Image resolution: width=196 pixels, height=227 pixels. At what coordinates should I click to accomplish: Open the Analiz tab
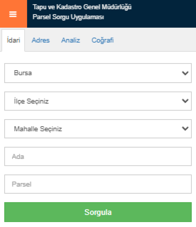pyautogui.click(x=71, y=41)
